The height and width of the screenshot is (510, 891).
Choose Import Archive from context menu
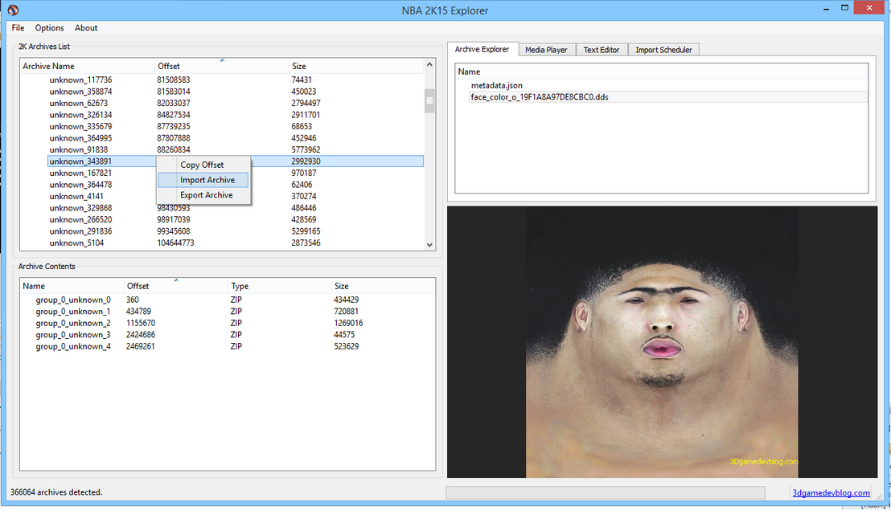(x=203, y=180)
